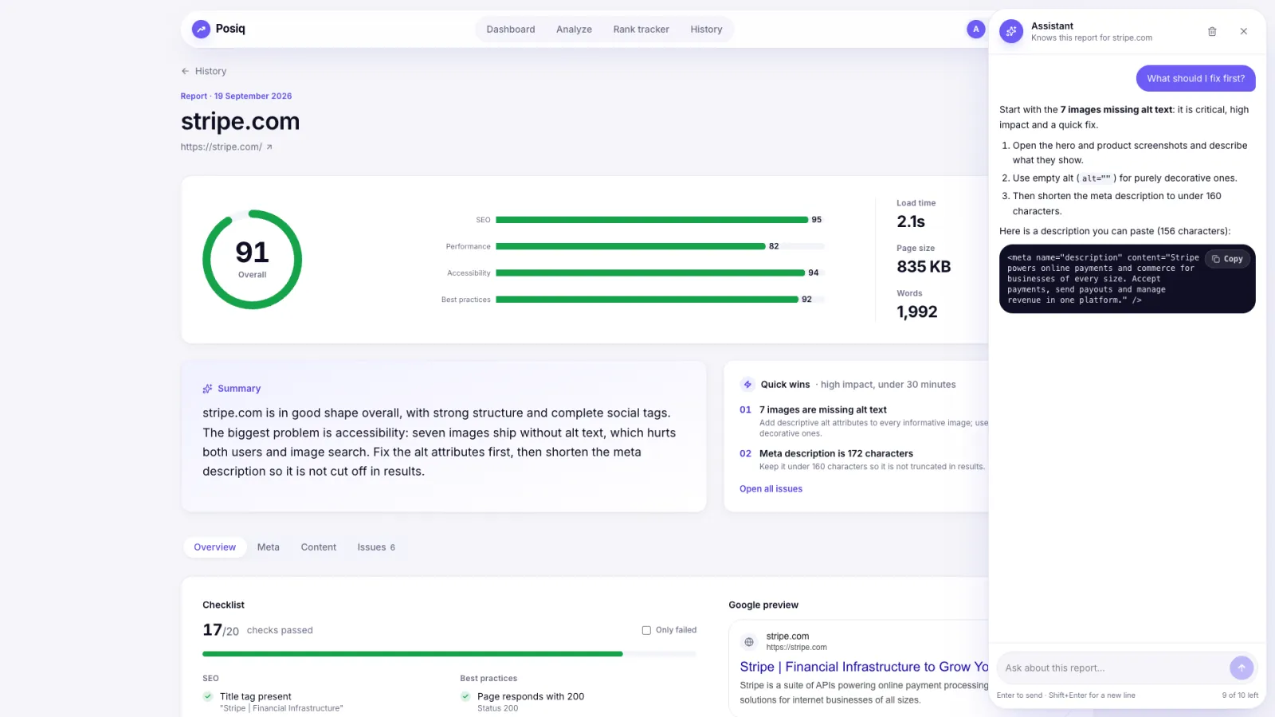Toggle the Only failed checkbox
Screen dimensions: 1275x717
[x=646, y=630]
